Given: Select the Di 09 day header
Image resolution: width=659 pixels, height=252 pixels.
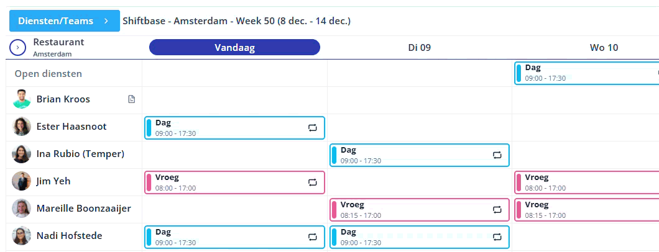Looking at the screenshot, I should click(419, 48).
